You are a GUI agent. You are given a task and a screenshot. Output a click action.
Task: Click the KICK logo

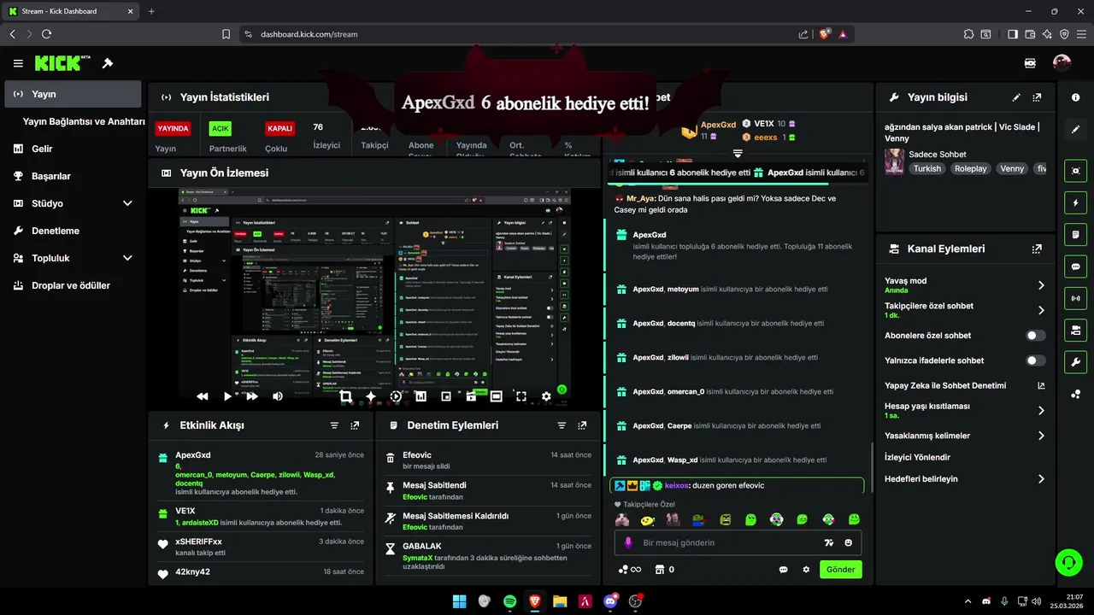coord(62,63)
